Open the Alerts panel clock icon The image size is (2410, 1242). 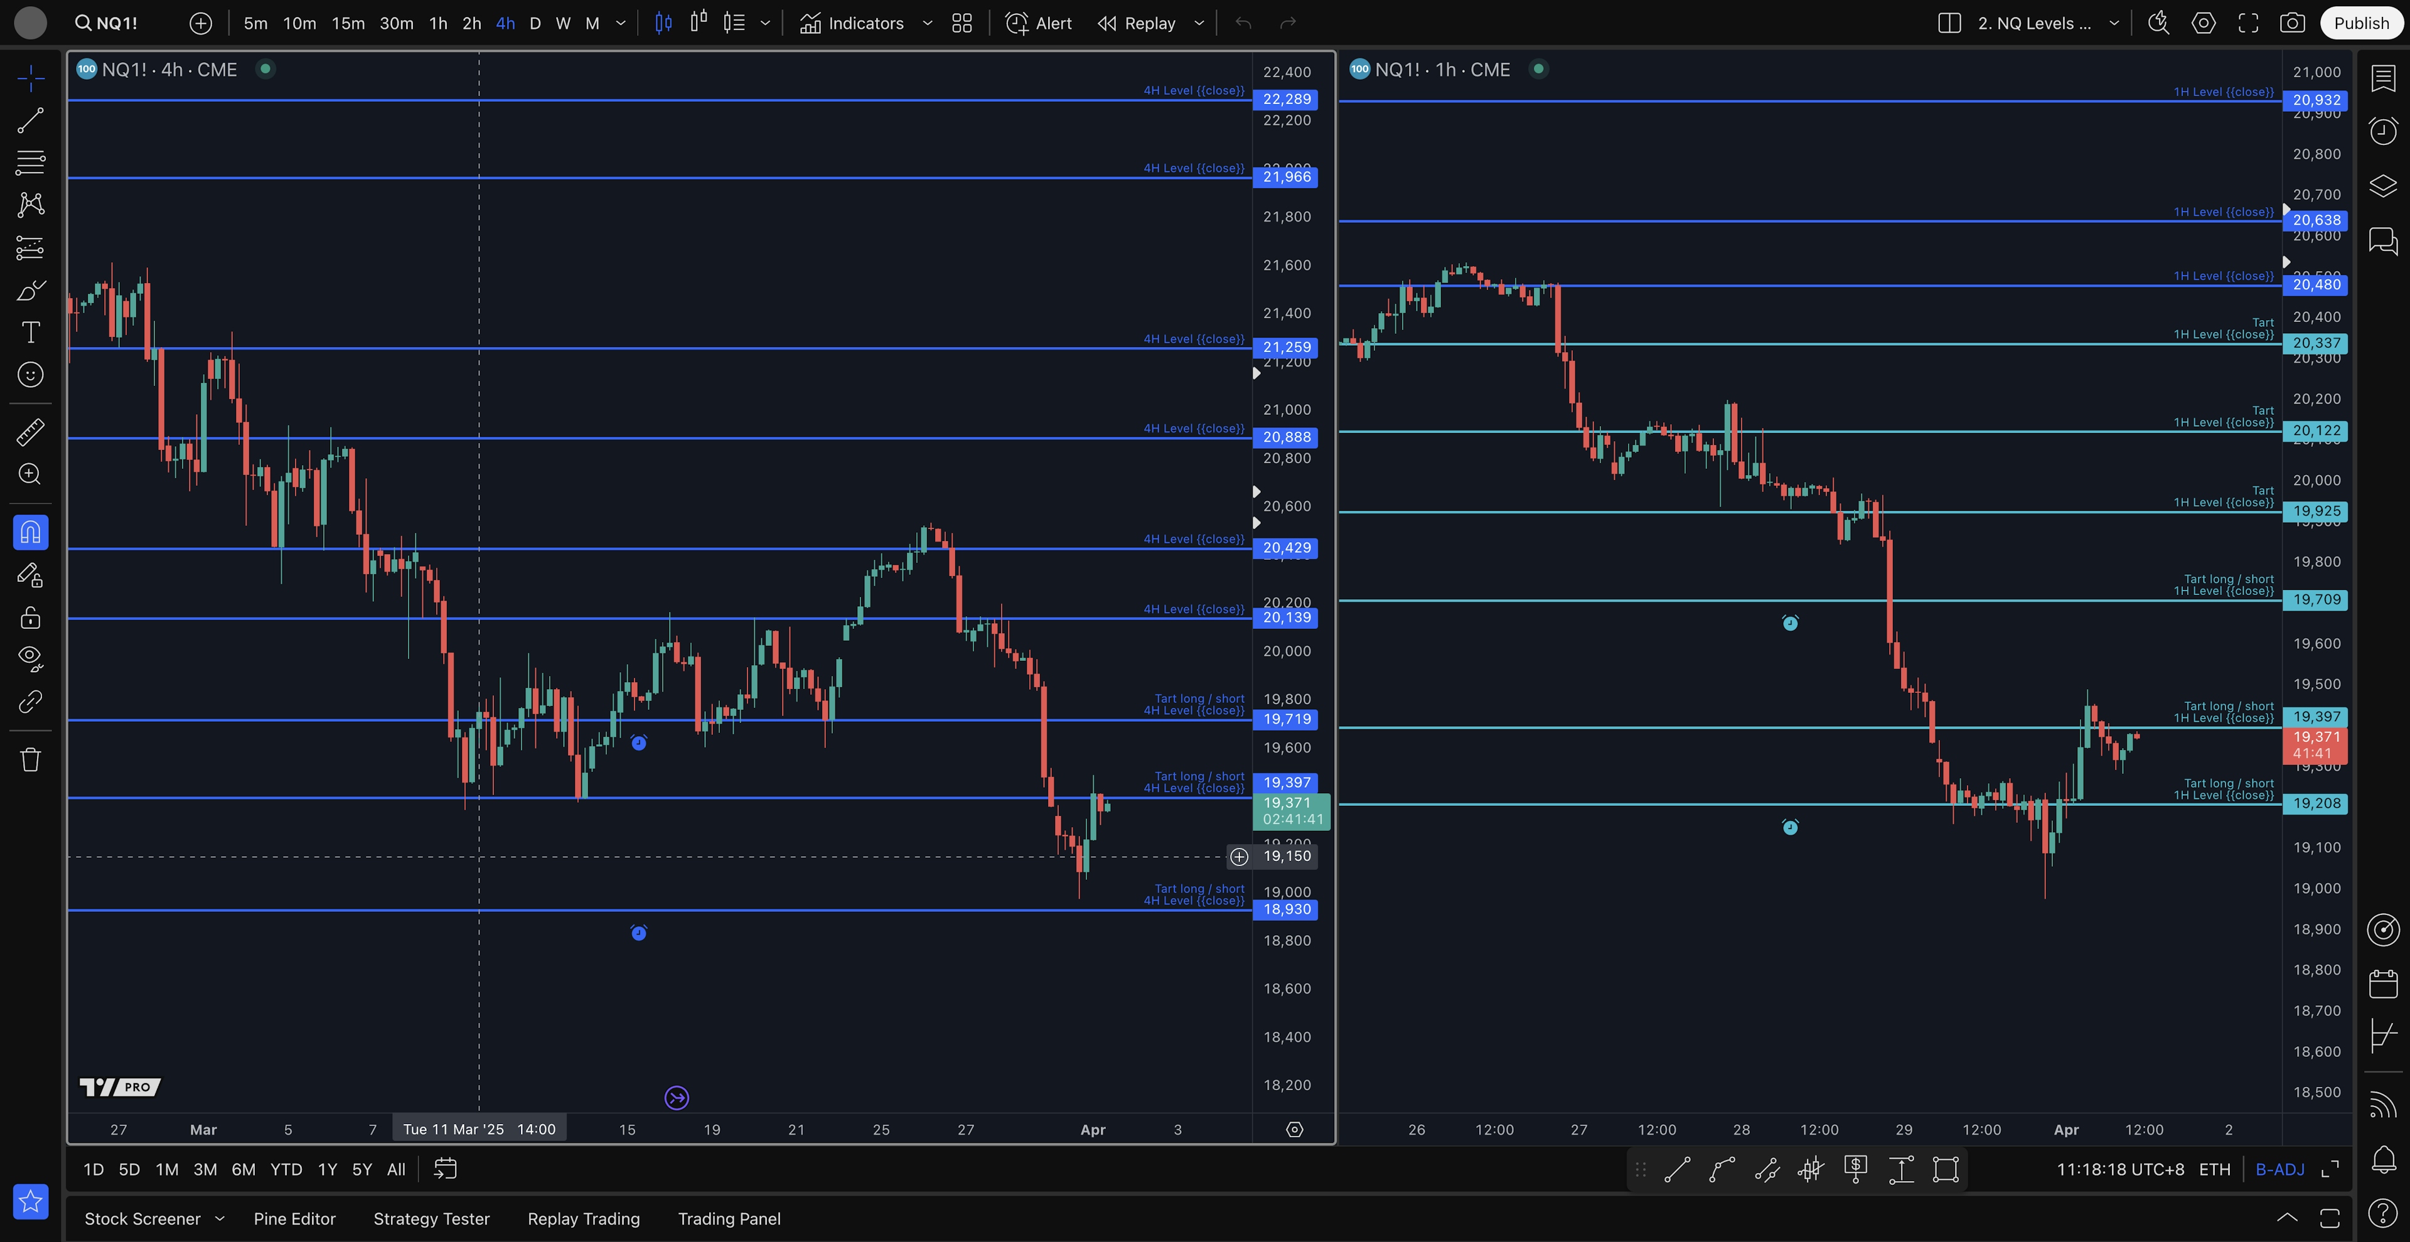coord(2383,131)
